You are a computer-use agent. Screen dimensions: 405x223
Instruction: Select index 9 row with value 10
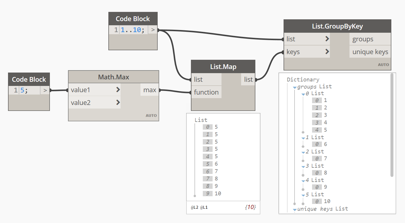click(x=212, y=194)
